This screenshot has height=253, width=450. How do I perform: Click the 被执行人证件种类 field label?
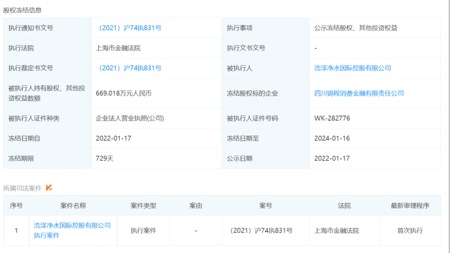coord(34,118)
